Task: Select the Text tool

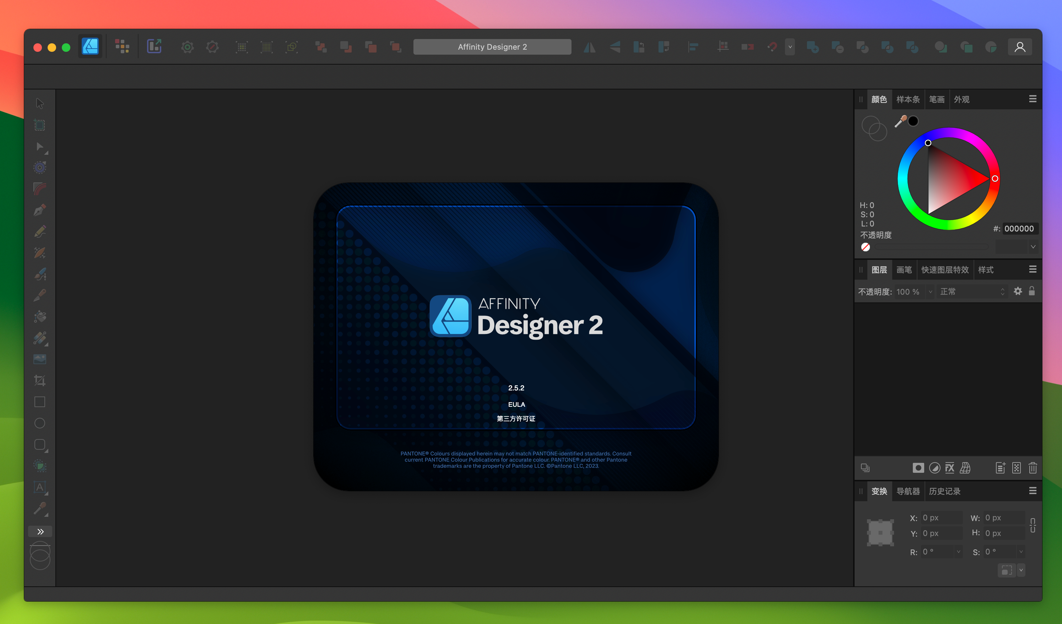Action: click(40, 488)
